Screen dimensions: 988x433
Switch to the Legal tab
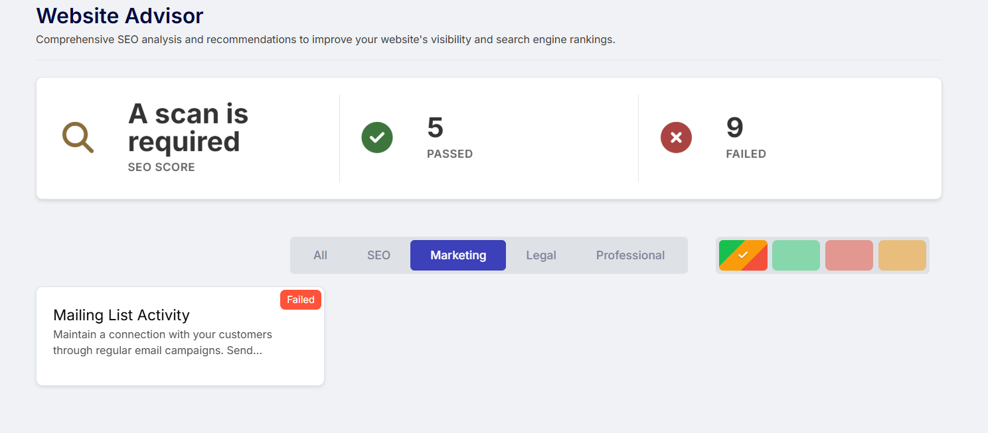point(540,255)
